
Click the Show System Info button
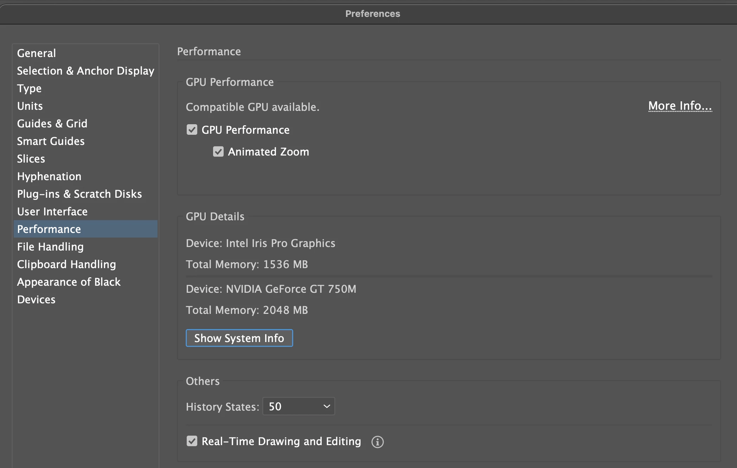click(239, 338)
